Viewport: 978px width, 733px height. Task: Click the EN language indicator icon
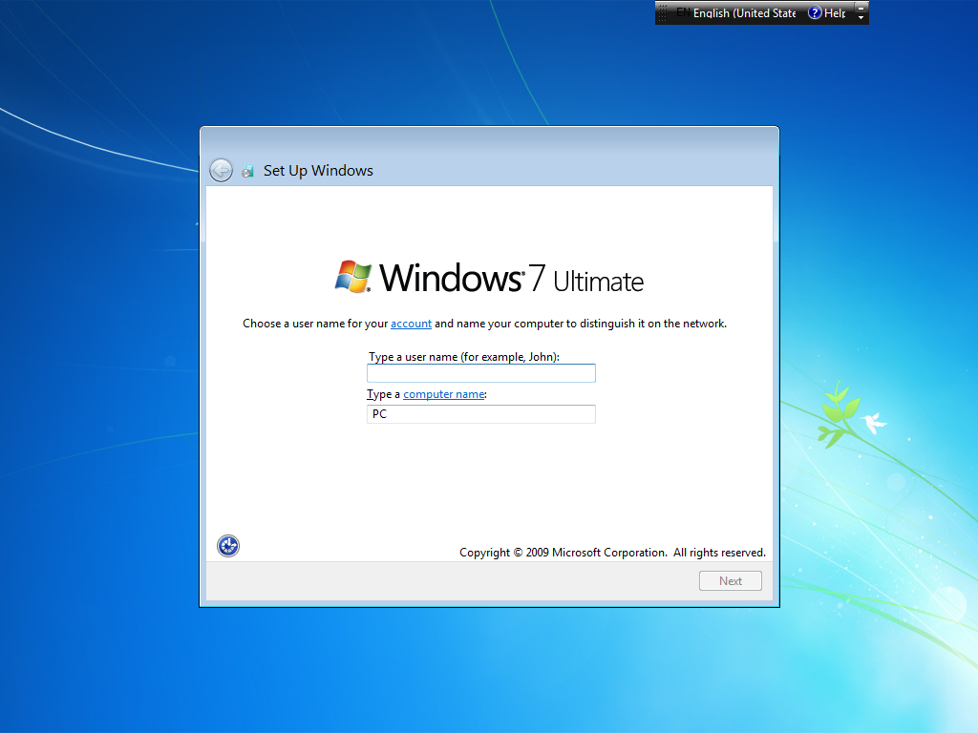(682, 12)
